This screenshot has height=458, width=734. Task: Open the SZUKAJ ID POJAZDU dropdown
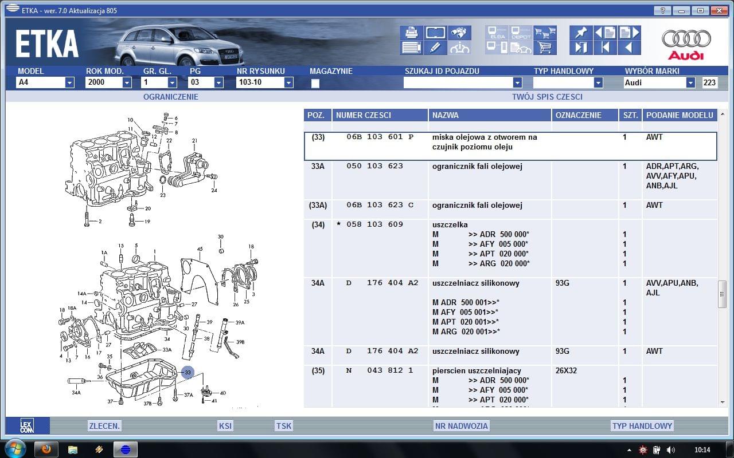[x=462, y=82]
